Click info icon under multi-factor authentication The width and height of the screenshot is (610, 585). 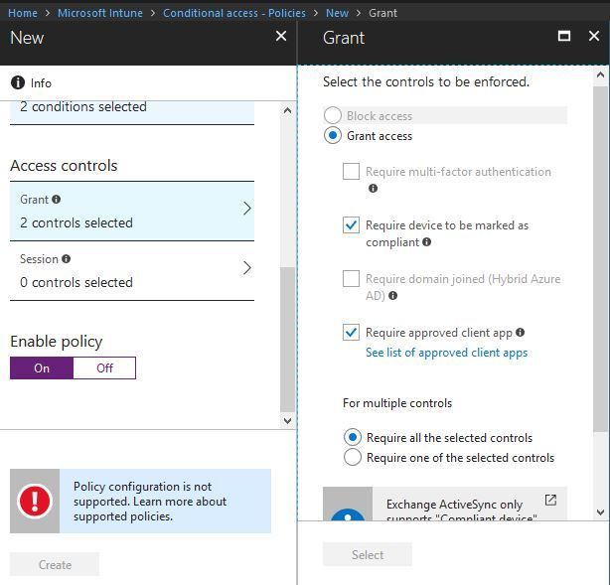point(373,189)
